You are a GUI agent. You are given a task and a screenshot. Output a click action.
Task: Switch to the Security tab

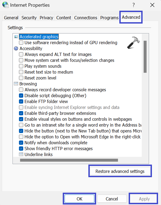pyautogui.click(x=29, y=18)
